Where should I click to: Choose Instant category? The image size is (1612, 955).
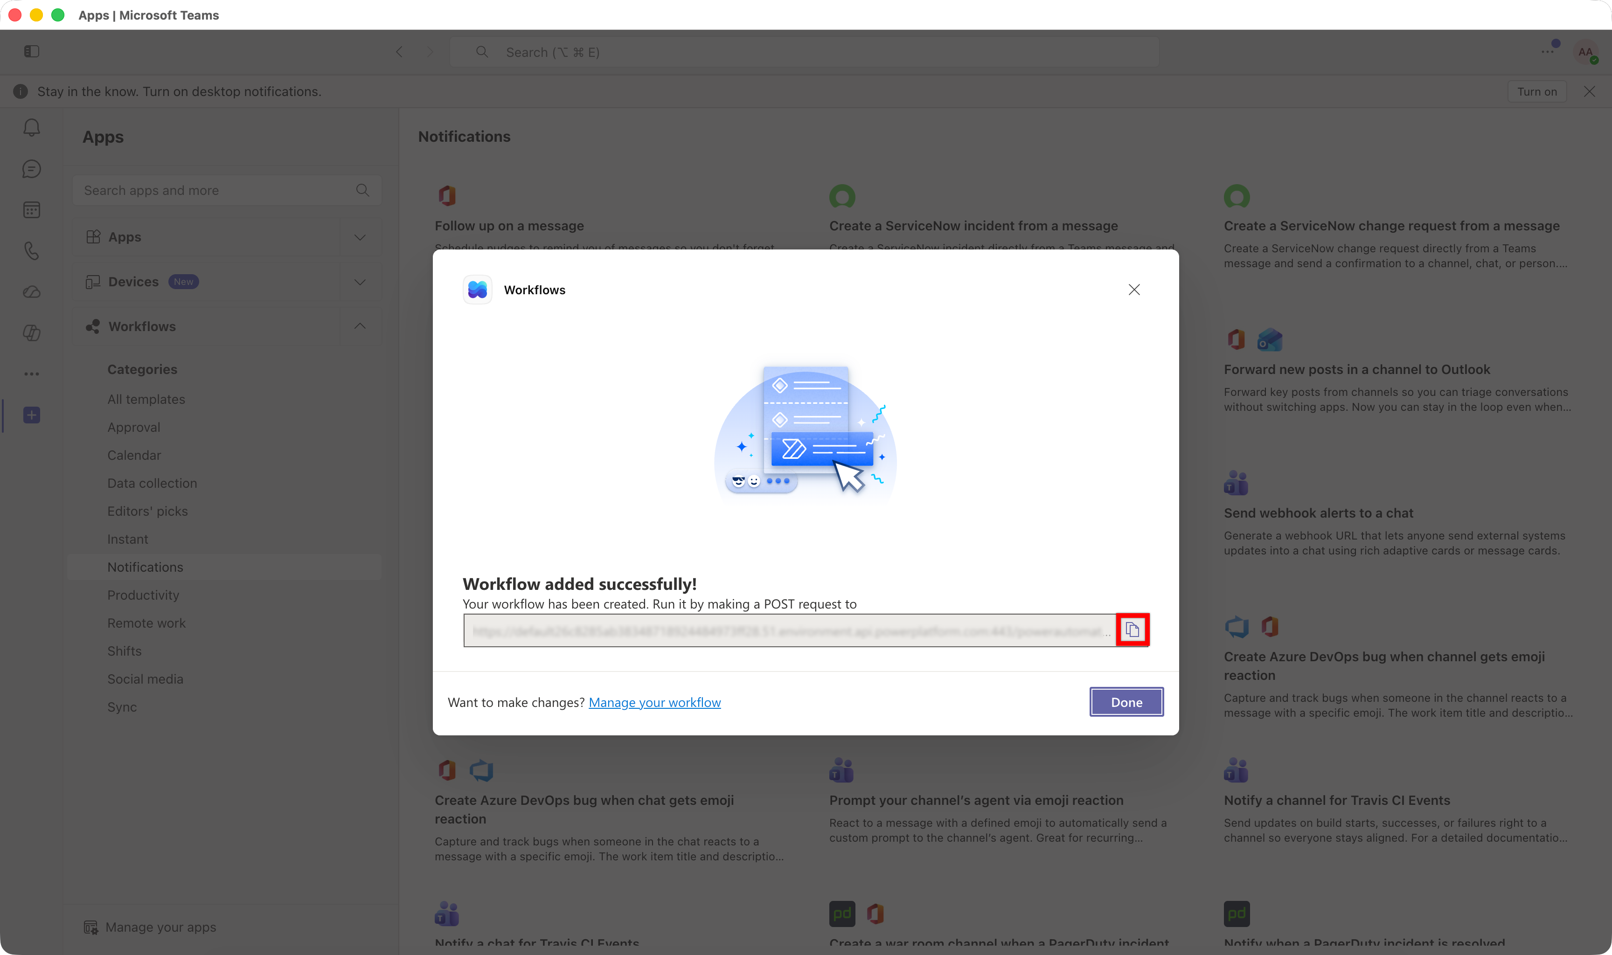pyautogui.click(x=127, y=539)
